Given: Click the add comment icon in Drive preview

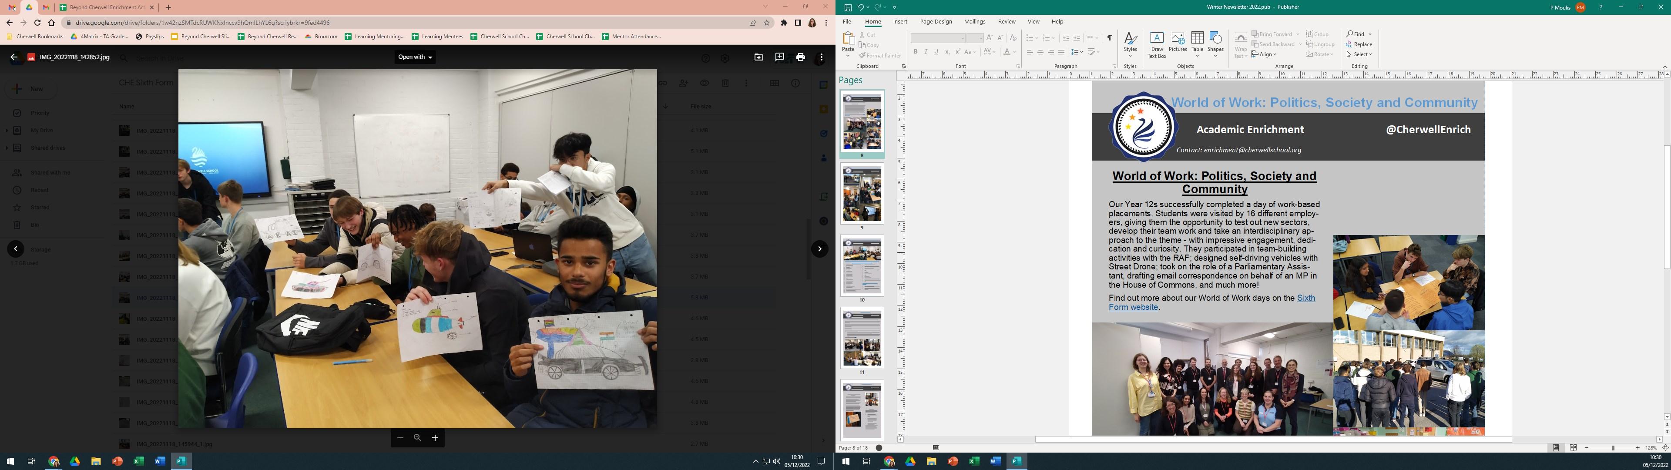Looking at the screenshot, I should tap(779, 57).
